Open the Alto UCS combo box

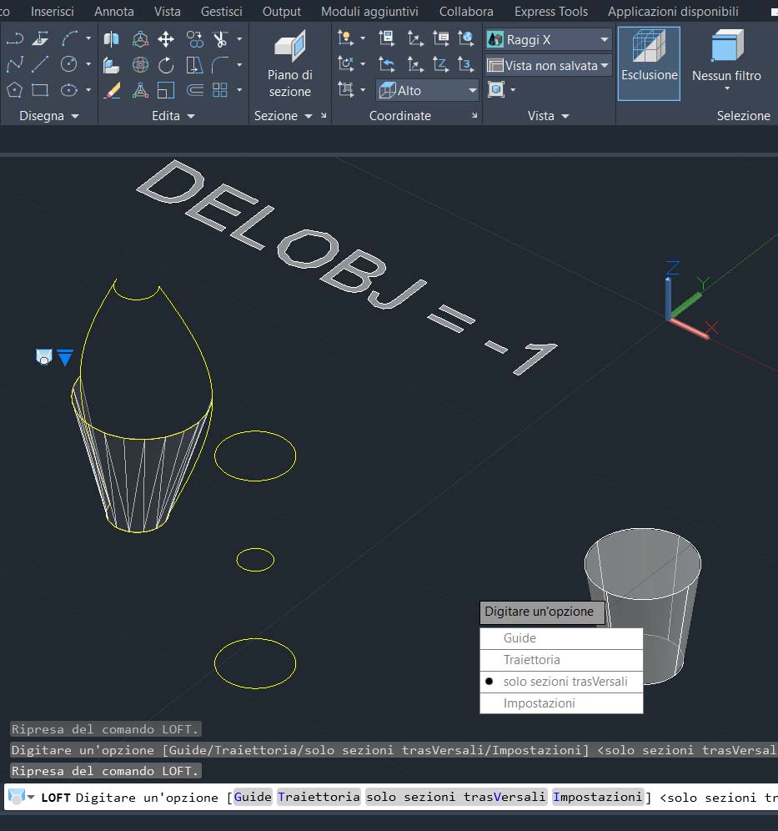(428, 91)
